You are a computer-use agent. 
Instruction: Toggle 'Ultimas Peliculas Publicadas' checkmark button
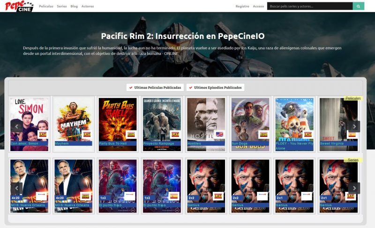click(155, 88)
